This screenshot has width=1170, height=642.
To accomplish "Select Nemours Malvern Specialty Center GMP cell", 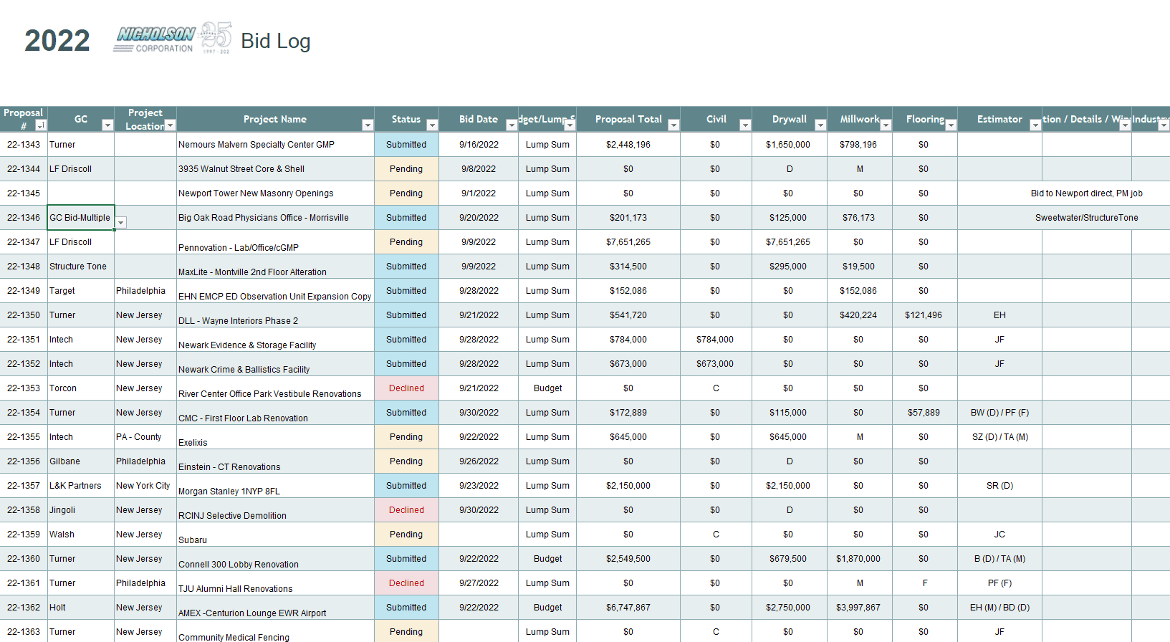I will 275,145.
